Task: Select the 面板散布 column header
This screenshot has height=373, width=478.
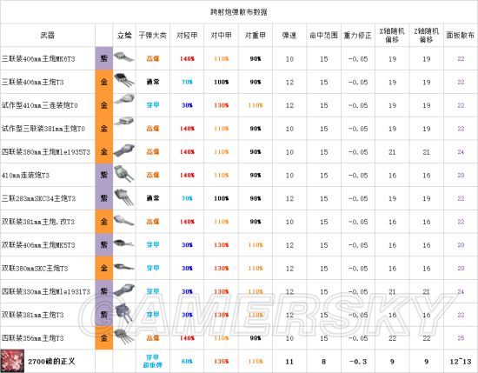Action: click(461, 35)
